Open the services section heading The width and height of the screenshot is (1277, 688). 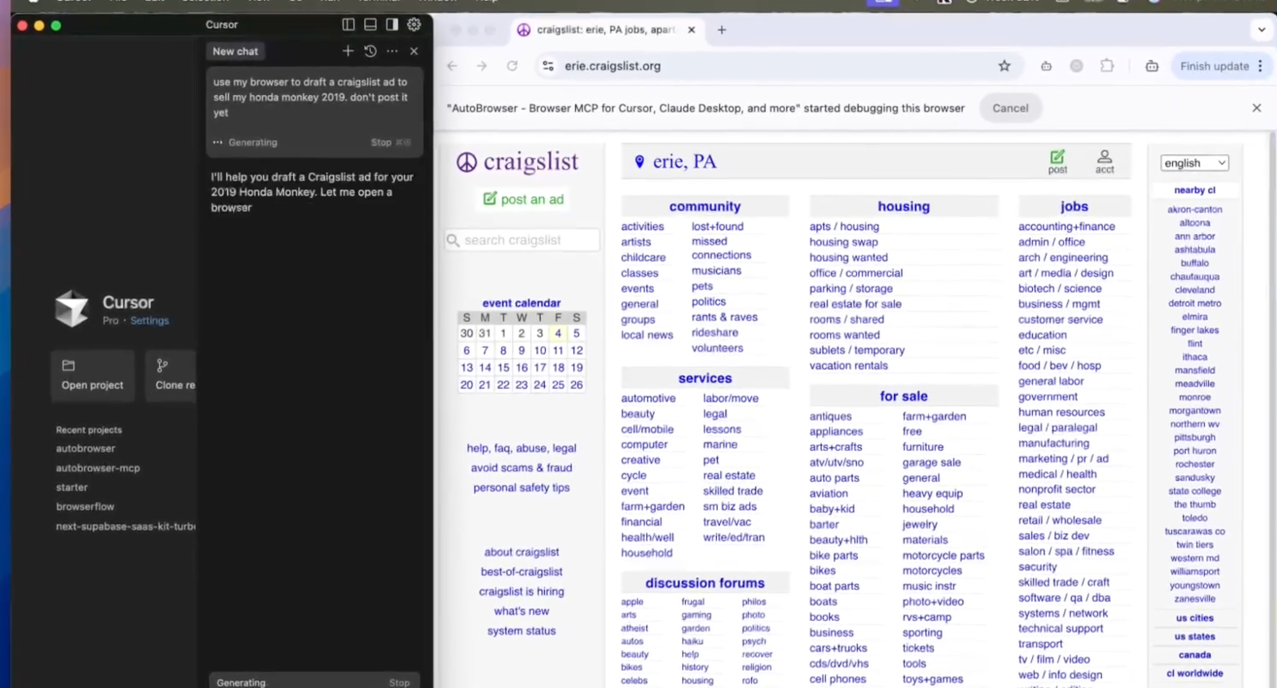coord(704,378)
